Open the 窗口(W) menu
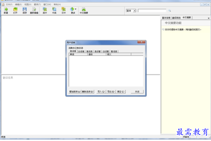The width and height of the screenshot is (211, 141). [47, 5]
